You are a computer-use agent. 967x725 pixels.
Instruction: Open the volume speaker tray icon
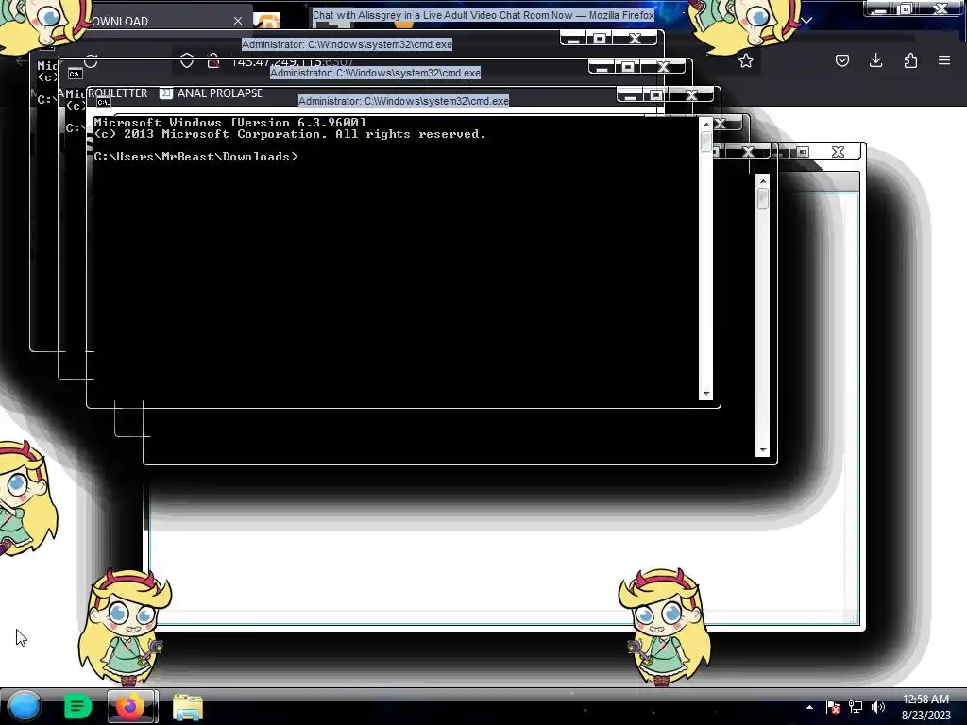[x=877, y=707]
